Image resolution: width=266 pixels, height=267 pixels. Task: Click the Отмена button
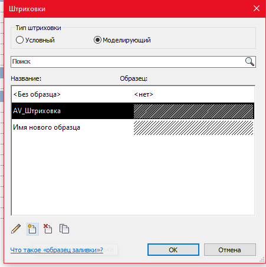click(x=230, y=250)
